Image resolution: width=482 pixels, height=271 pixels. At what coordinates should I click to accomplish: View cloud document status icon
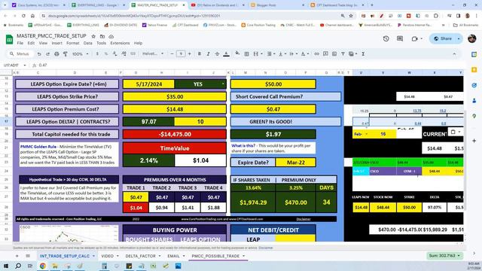(x=111, y=36)
